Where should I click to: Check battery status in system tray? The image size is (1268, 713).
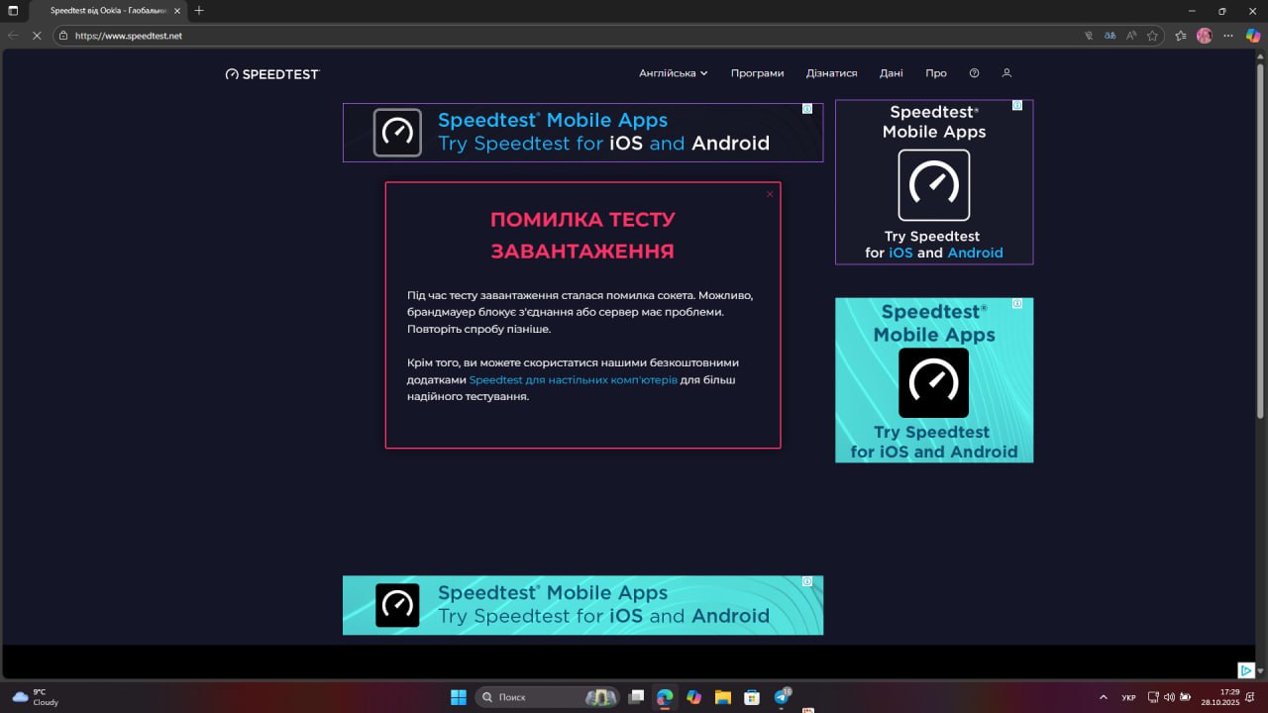pos(1186,697)
